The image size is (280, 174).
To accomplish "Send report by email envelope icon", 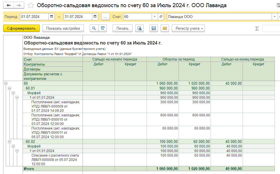I will click(165, 28).
